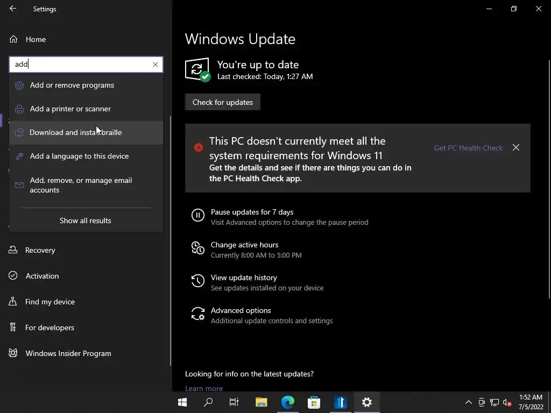Open File Explorer from the taskbar
The width and height of the screenshot is (551, 413).
click(261, 402)
